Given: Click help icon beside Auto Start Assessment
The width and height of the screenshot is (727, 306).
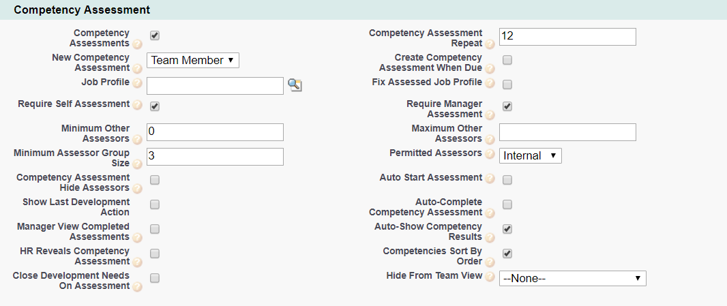Looking at the screenshot, I should (490, 179).
